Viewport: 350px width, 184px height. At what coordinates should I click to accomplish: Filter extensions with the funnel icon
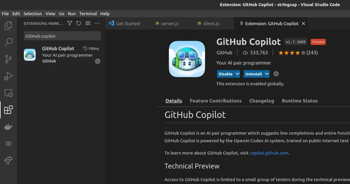69,23
